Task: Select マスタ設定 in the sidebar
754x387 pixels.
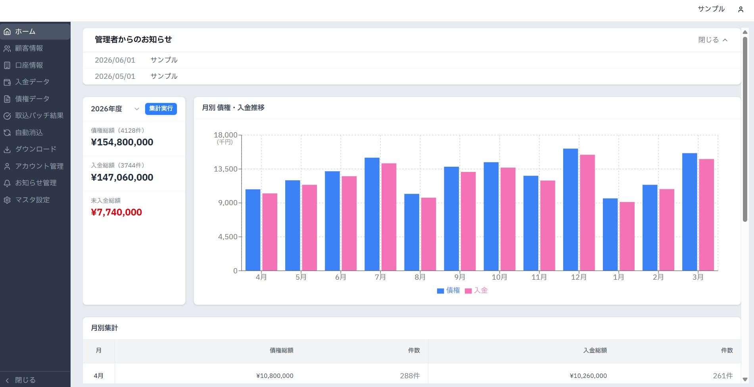Action: (x=35, y=200)
